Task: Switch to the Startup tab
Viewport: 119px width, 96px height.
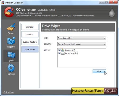Action: pyautogui.click(x=30, y=34)
